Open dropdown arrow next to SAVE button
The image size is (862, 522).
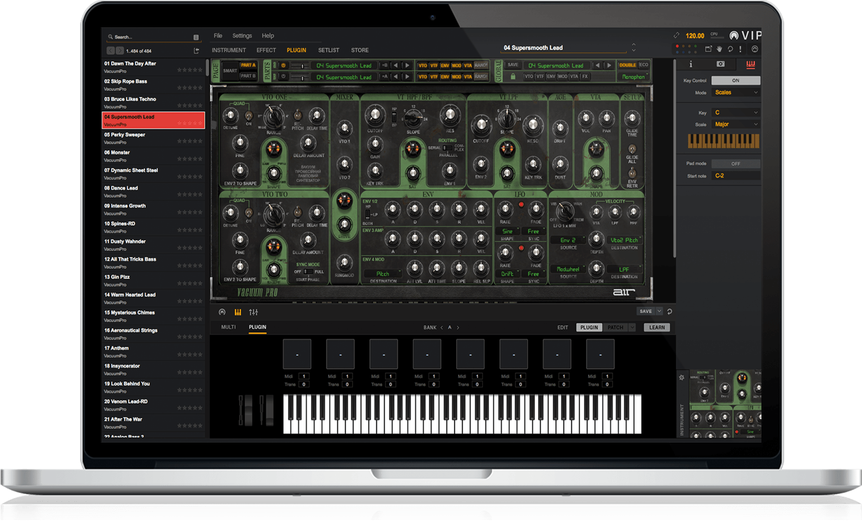[659, 311]
